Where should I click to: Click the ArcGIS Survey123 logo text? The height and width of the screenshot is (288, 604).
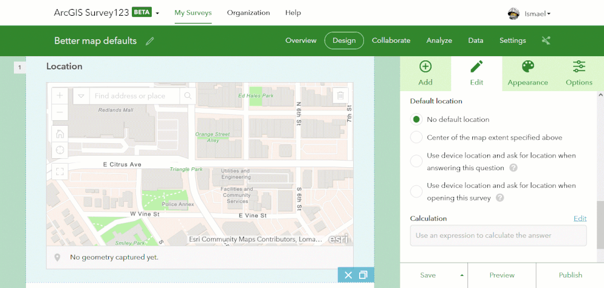pos(91,13)
